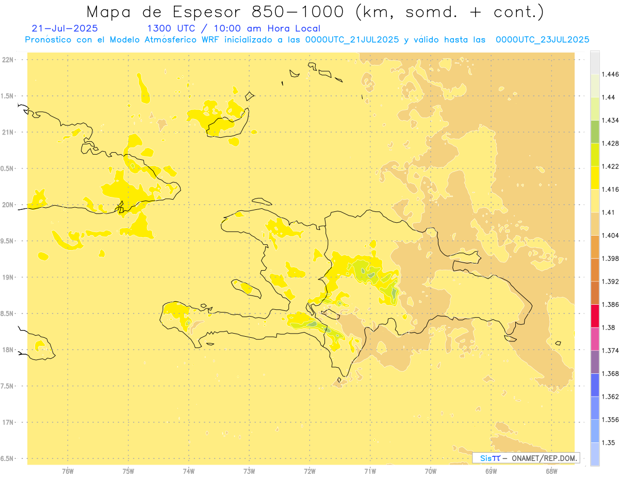Click the 76W longitude label
Screen dimensions: 619x478
[68, 471]
